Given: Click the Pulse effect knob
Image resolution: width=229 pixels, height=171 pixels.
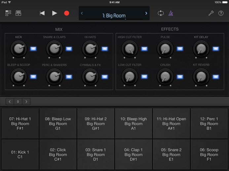Looking at the screenshot, I should click(165, 49).
